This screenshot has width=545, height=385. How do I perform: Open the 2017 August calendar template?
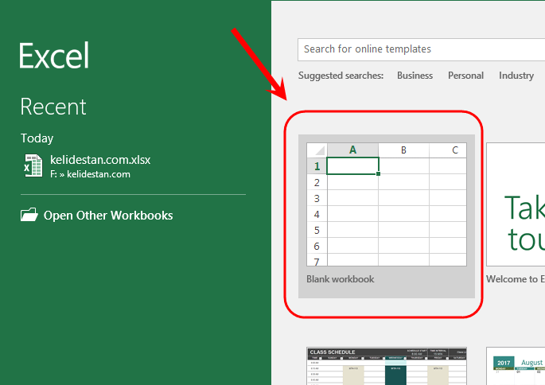(516, 366)
